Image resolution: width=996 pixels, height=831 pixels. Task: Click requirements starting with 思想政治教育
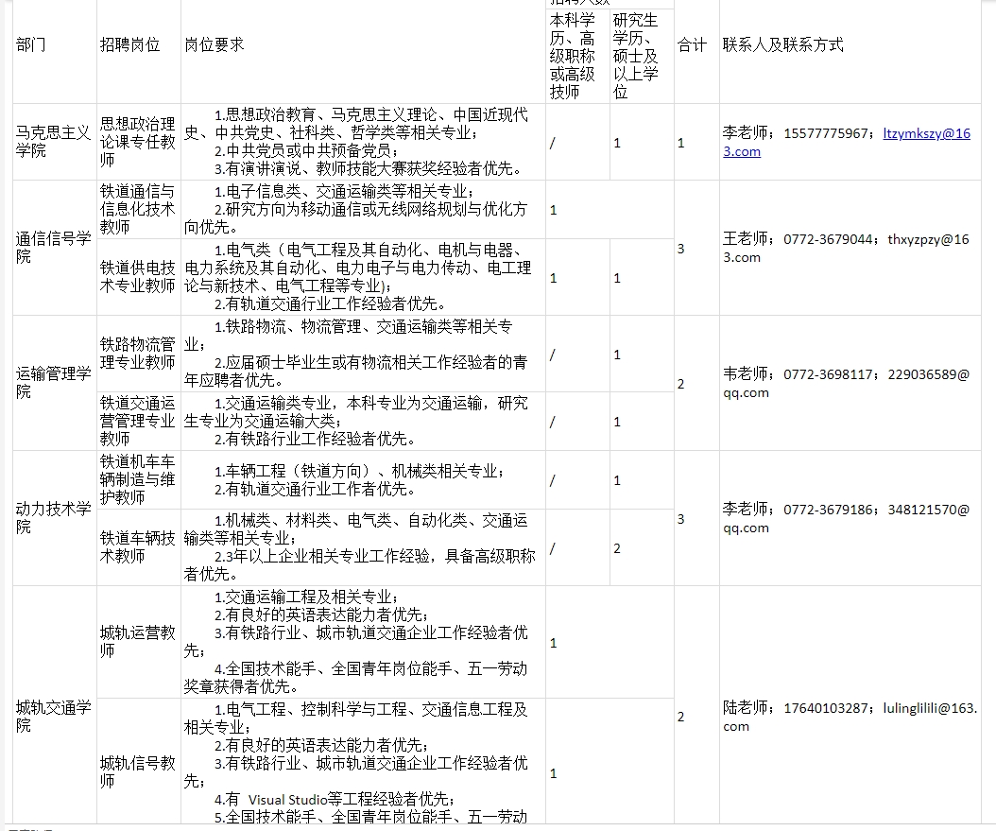(x=363, y=143)
